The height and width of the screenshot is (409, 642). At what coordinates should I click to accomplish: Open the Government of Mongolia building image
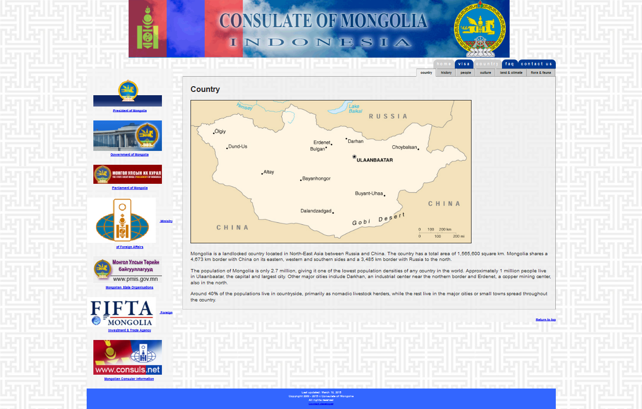[128, 135]
